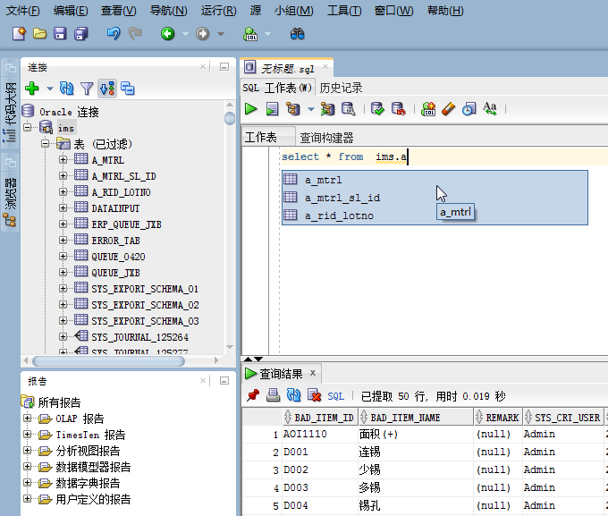Click the Commit icon in worksheet toolbar
This screenshot has height=516, width=608.
tap(377, 109)
